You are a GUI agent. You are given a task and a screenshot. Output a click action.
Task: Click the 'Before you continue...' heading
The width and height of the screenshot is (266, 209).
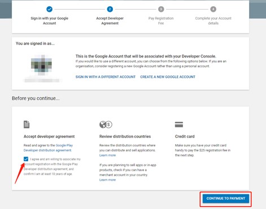[36, 99]
